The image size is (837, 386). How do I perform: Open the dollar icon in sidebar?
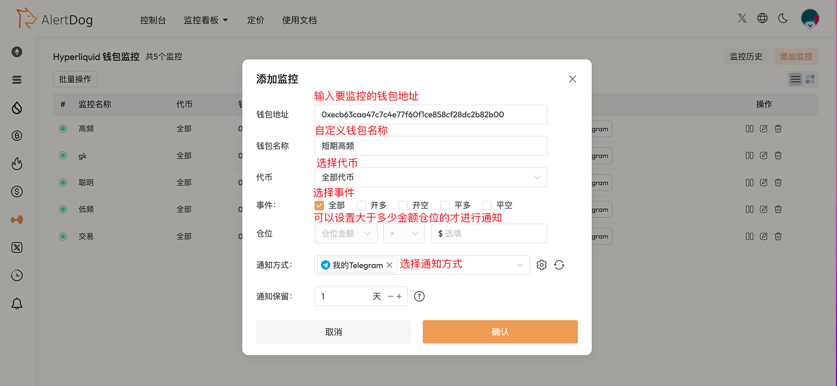point(17,192)
